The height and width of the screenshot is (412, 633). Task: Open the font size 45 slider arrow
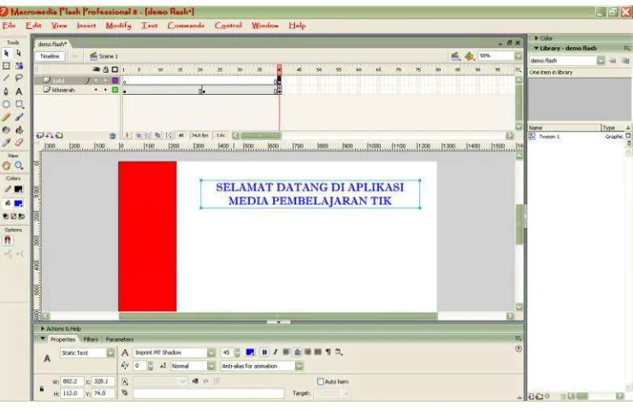[x=238, y=353]
